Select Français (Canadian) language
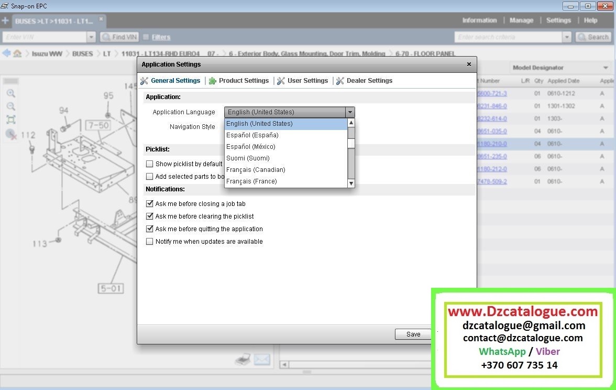 click(x=286, y=170)
